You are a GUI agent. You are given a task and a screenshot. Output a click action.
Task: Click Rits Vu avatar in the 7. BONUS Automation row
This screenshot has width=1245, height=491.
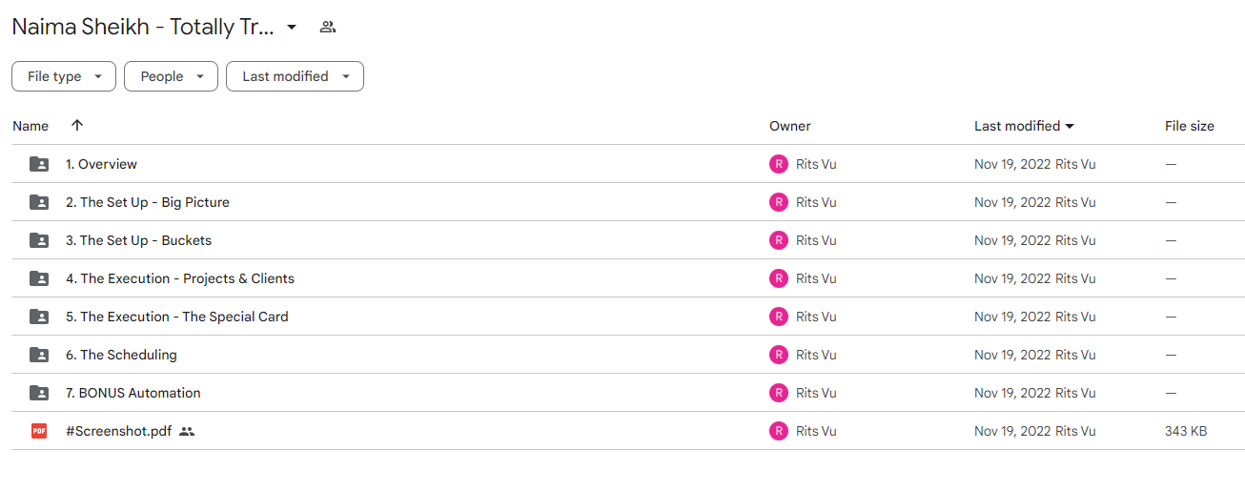point(779,393)
